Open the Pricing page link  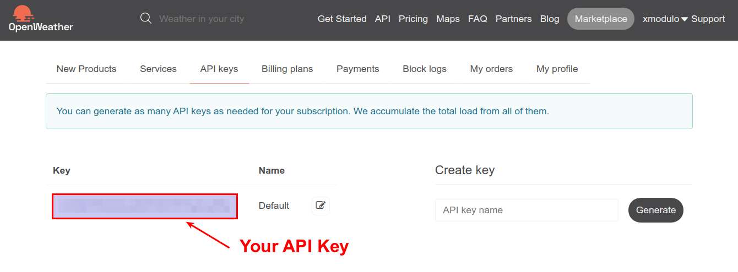(x=413, y=19)
